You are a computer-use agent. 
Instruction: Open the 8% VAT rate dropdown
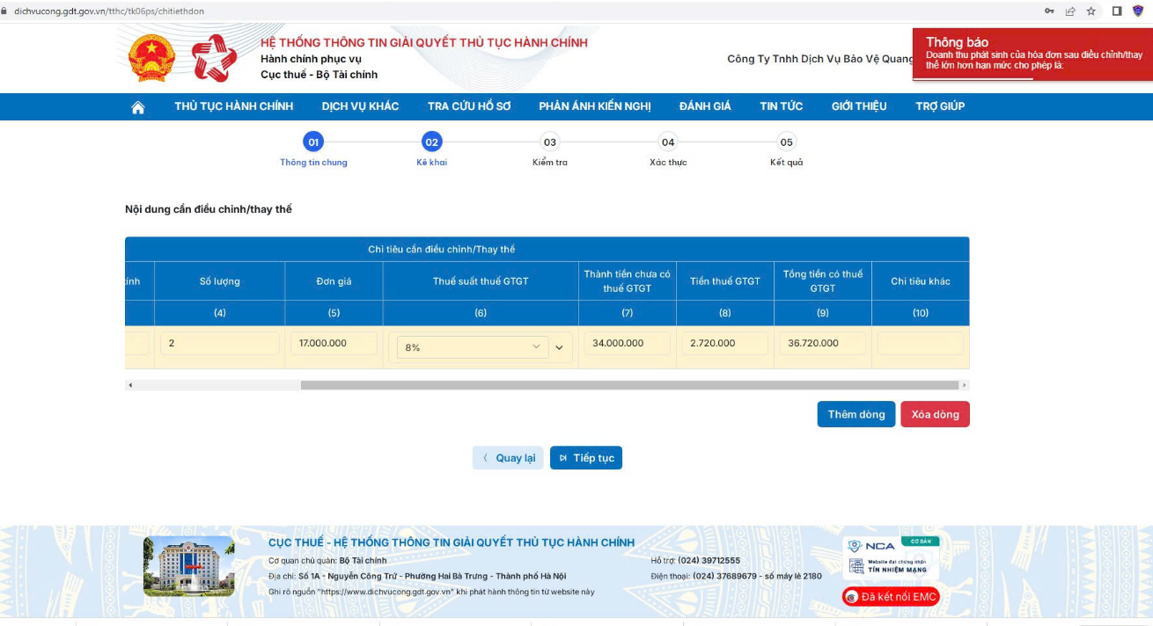(472, 347)
